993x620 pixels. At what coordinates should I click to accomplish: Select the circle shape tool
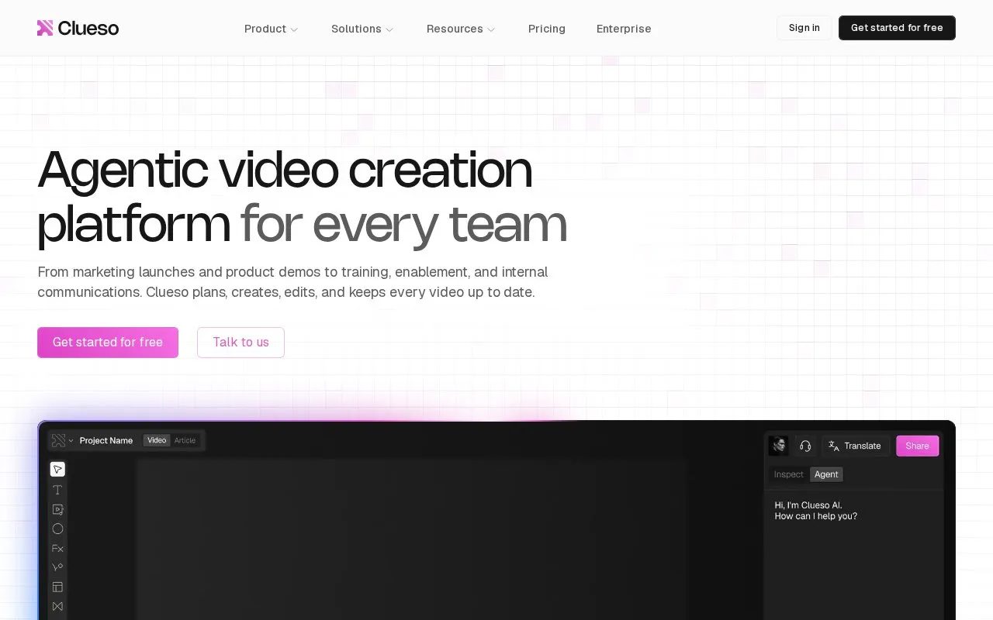[x=57, y=529]
